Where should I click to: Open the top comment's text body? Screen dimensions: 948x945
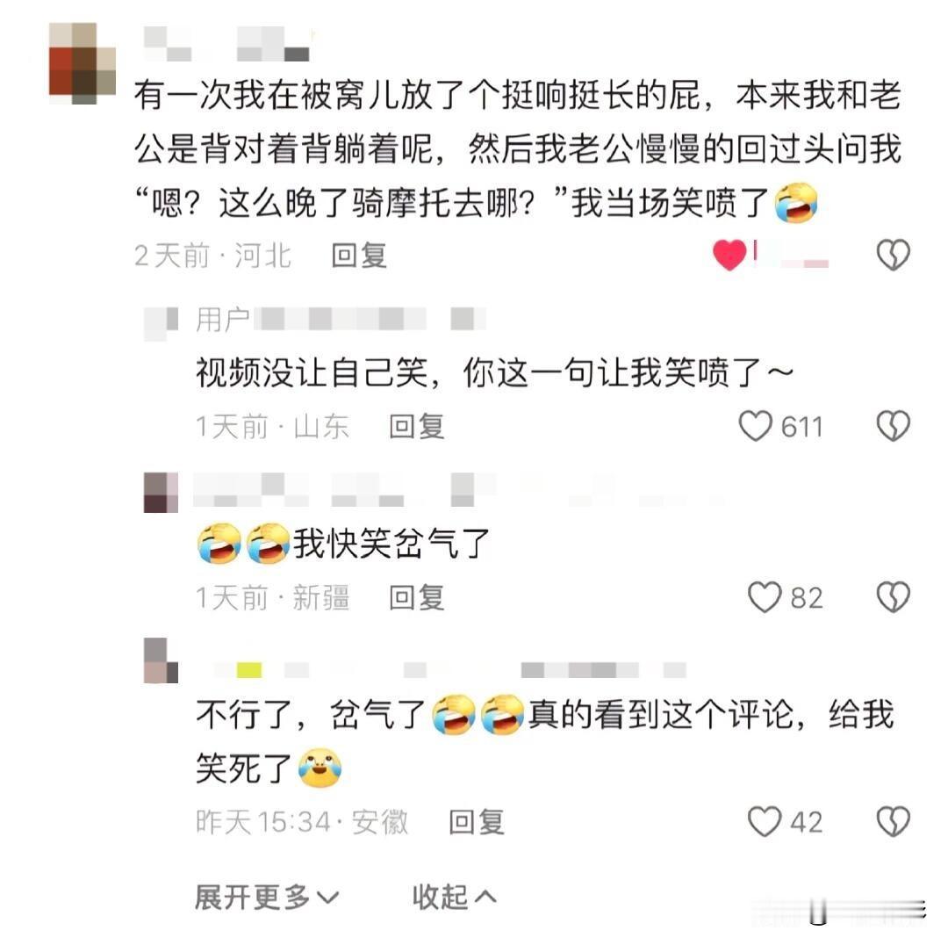pos(518,148)
